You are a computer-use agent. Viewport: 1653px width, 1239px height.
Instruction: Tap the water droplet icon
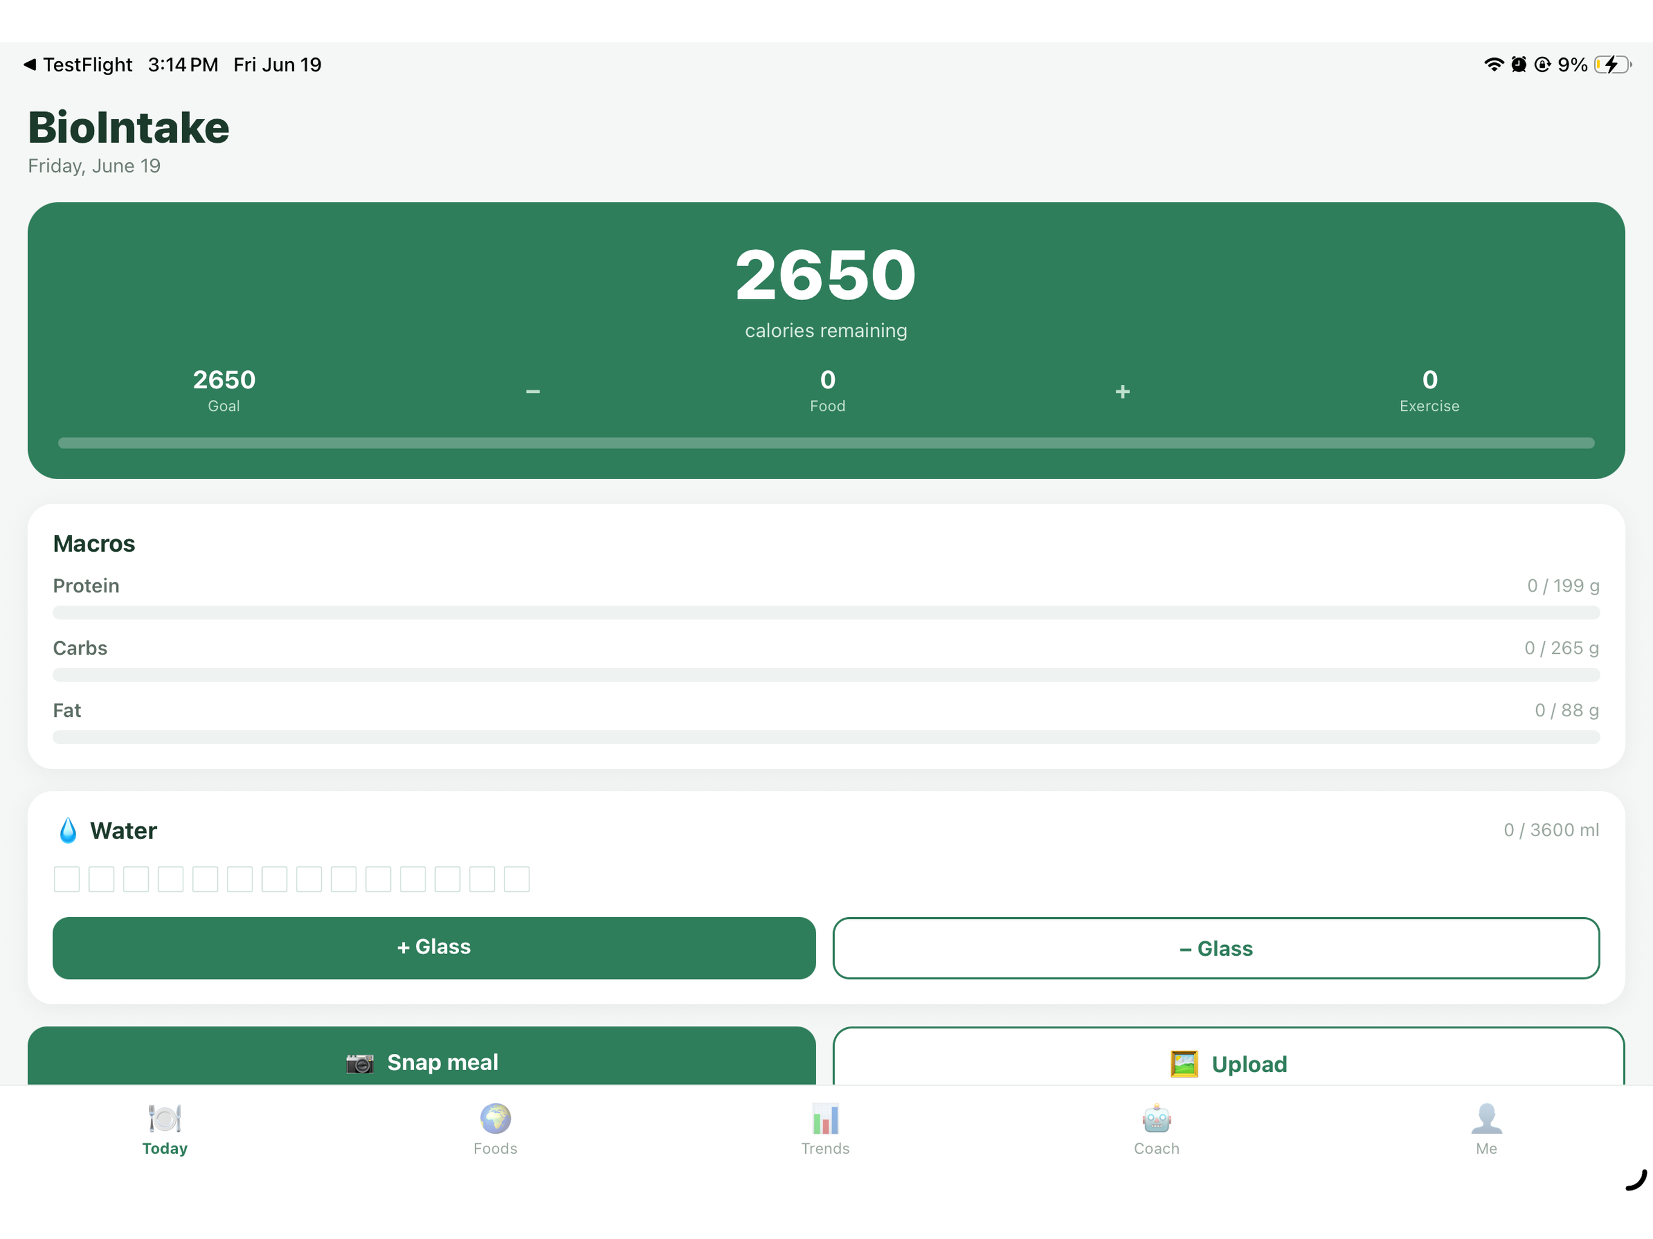click(68, 830)
